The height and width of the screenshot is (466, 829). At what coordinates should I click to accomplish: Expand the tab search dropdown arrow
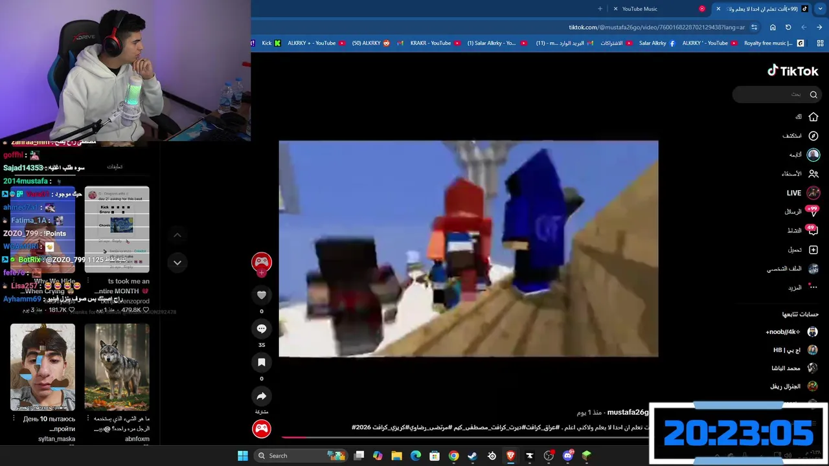pyautogui.click(x=821, y=9)
